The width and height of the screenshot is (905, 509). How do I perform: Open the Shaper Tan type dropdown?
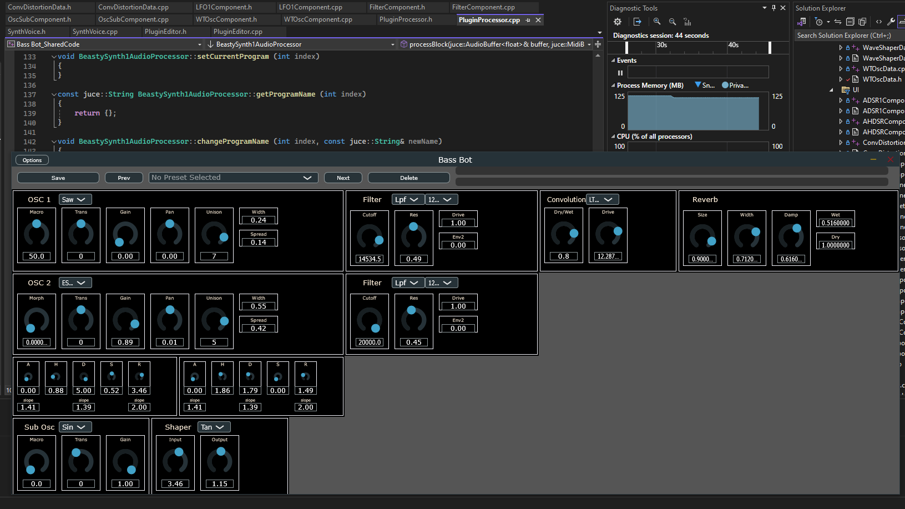coord(214,427)
